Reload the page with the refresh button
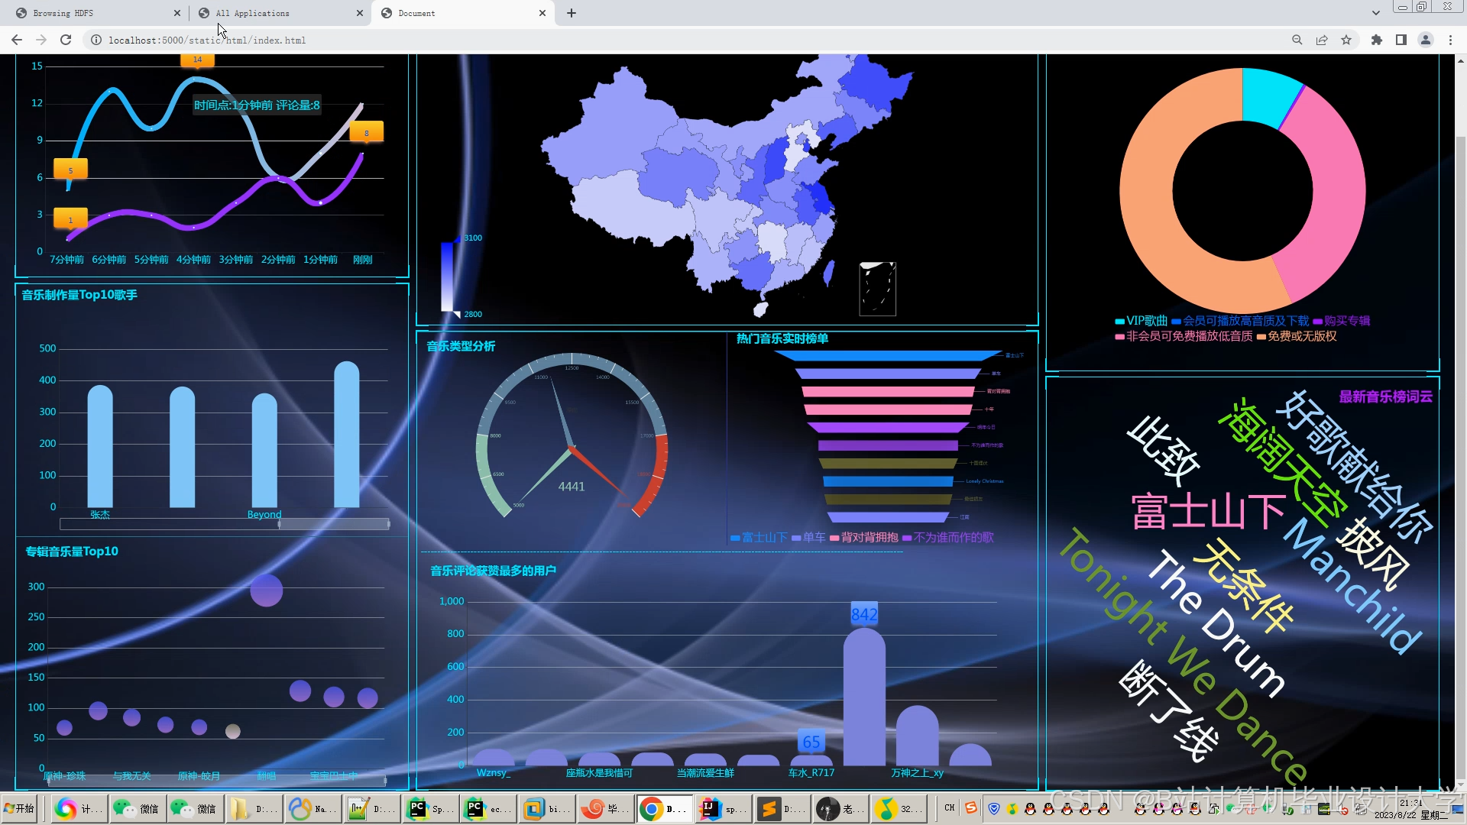 click(x=66, y=40)
